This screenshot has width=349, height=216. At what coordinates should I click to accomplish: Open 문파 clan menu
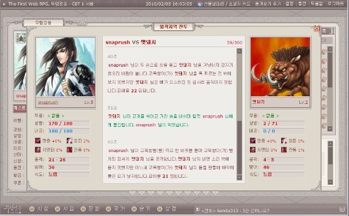point(91,209)
